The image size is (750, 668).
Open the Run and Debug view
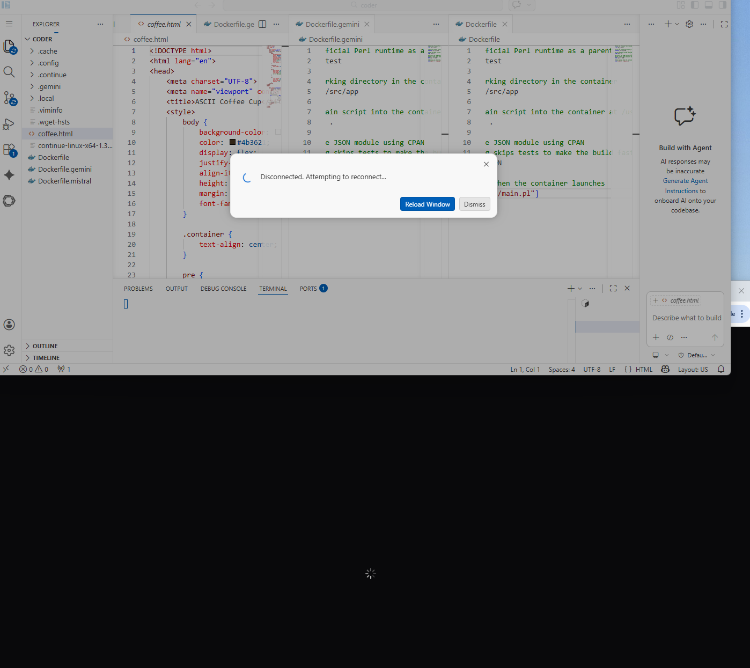click(9, 124)
